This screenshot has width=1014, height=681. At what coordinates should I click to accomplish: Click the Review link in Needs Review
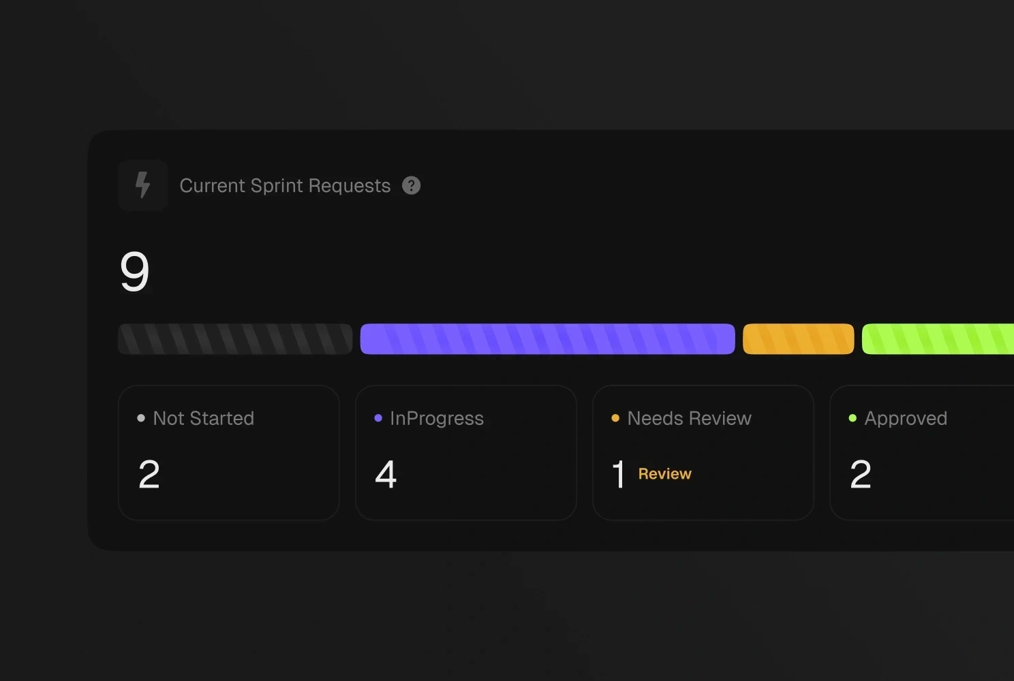point(664,474)
